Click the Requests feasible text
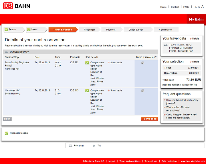This screenshot has width=206, height=164. pos(19,133)
